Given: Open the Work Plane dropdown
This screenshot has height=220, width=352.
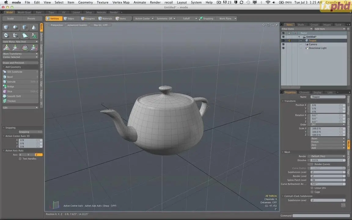Looking at the screenshot, I should point(227,19).
